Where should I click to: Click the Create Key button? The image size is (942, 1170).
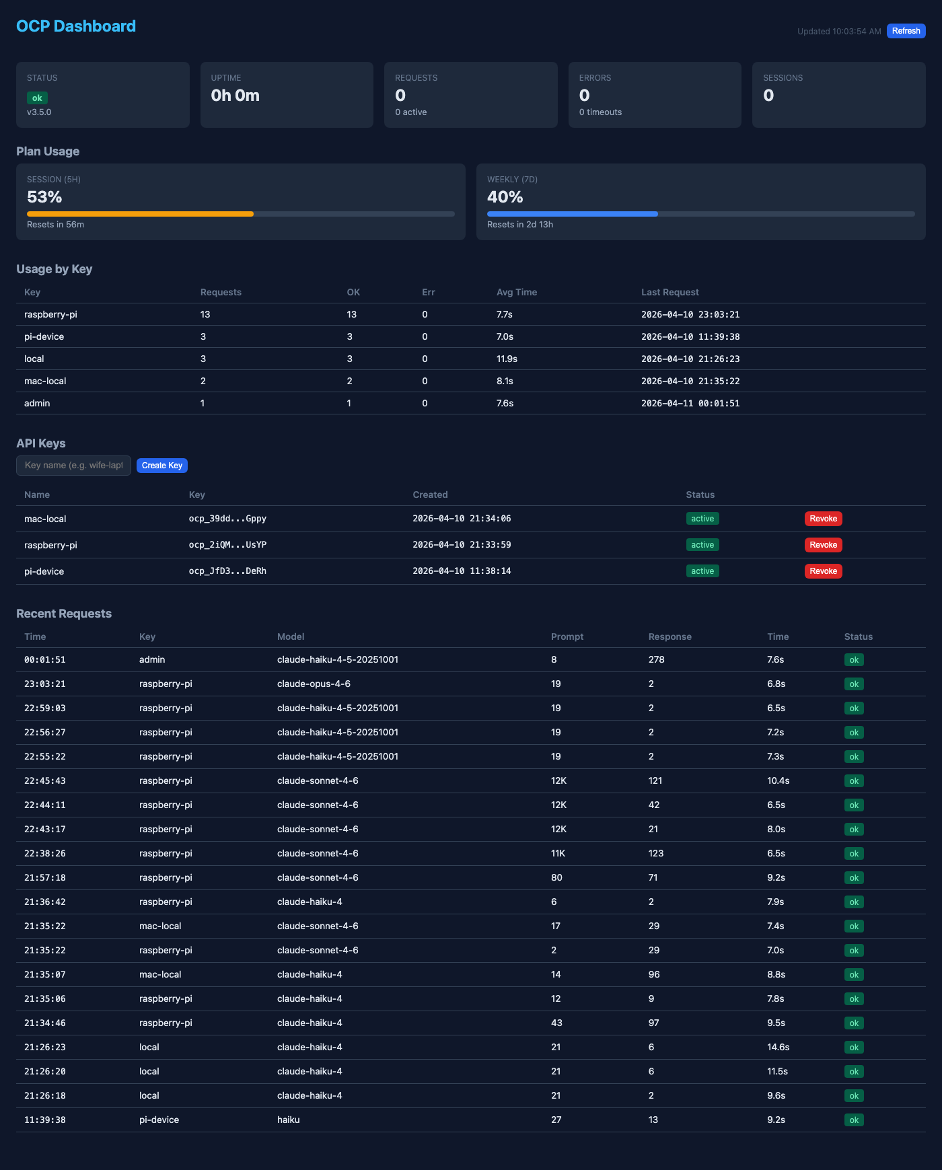click(x=162, y=466)
